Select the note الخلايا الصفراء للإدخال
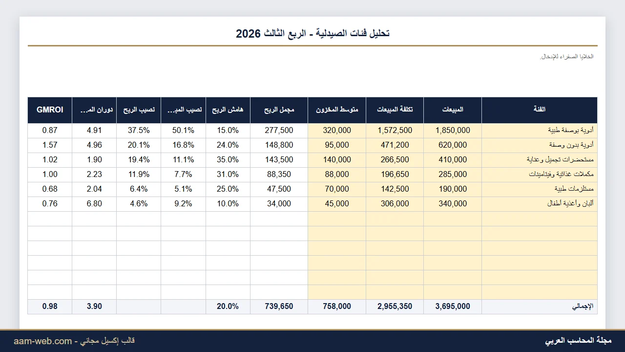The height and width of the screenshot is (352, 625). pyautogui.click(x=566, y=57)
